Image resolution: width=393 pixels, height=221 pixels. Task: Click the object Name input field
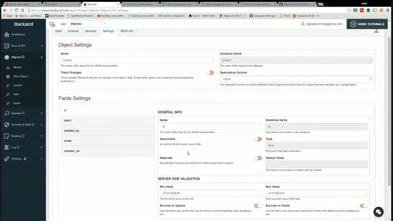(x=137, y=60)
